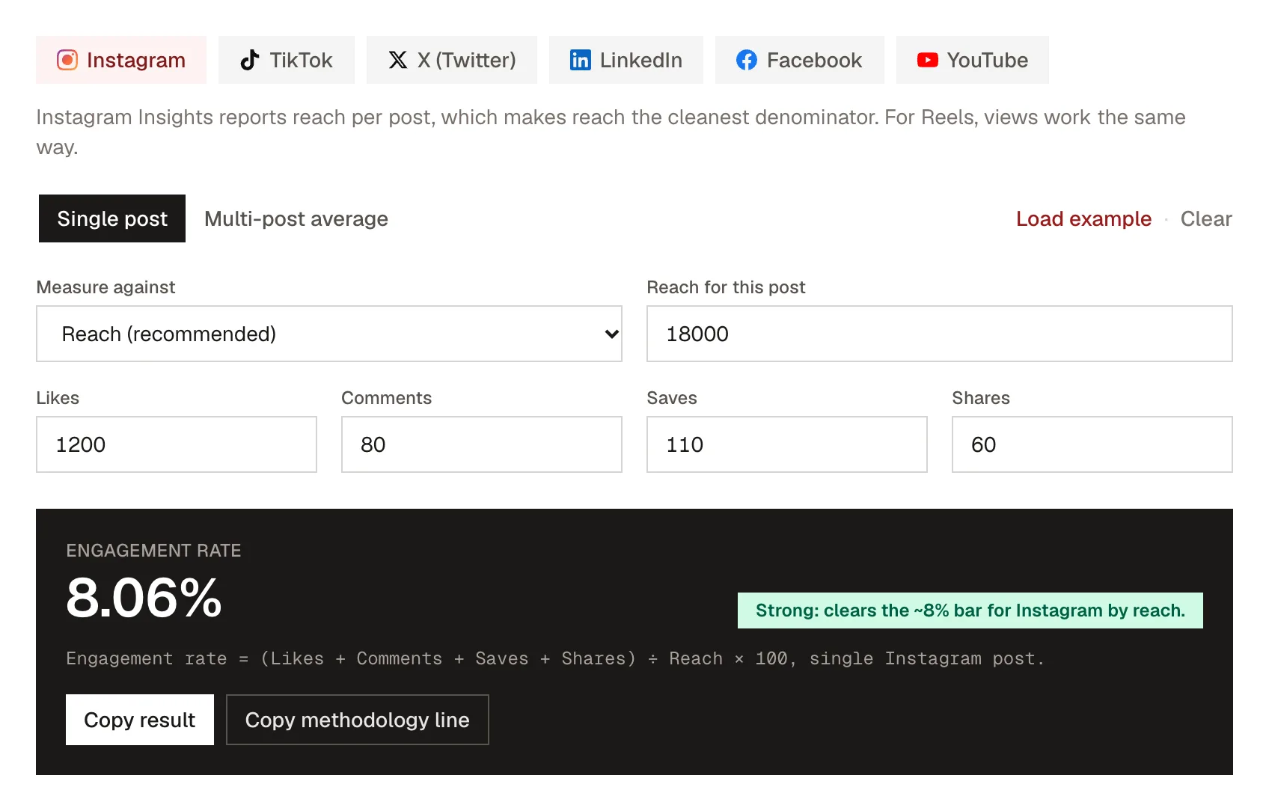This screenshot has height=811, width=1269.
Task: Focus the Likes input field
Action: tap(177, 444)
